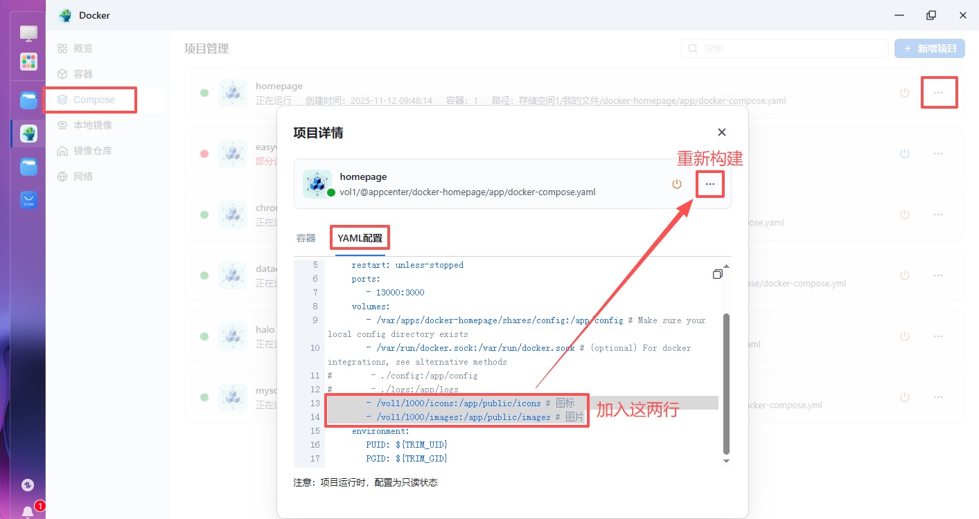Open Compose in the sidebar
The image size is (979, 519).
click(94, 100)
